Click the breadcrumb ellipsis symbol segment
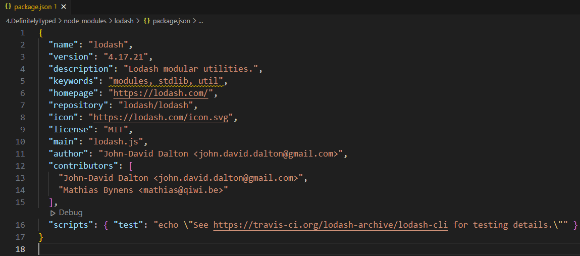 [x=201, y=21]
